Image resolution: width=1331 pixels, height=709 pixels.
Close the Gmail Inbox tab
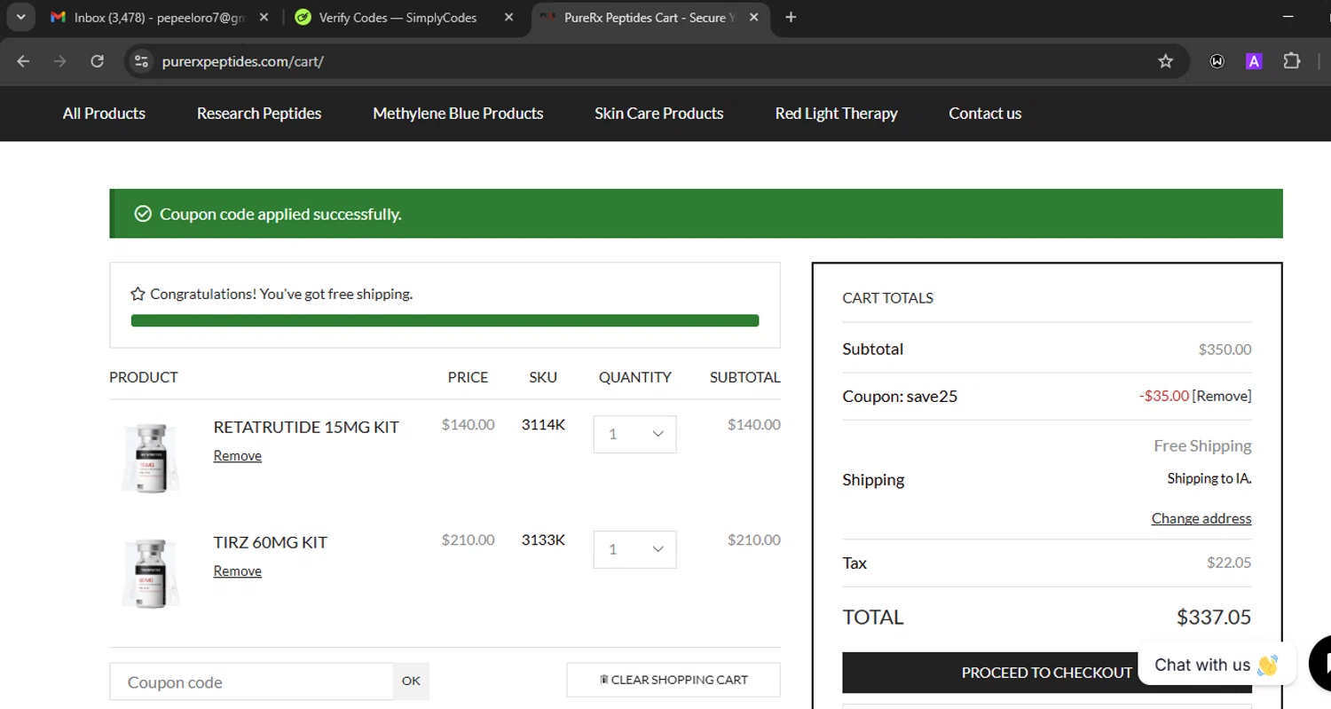(x=264, y=18)
